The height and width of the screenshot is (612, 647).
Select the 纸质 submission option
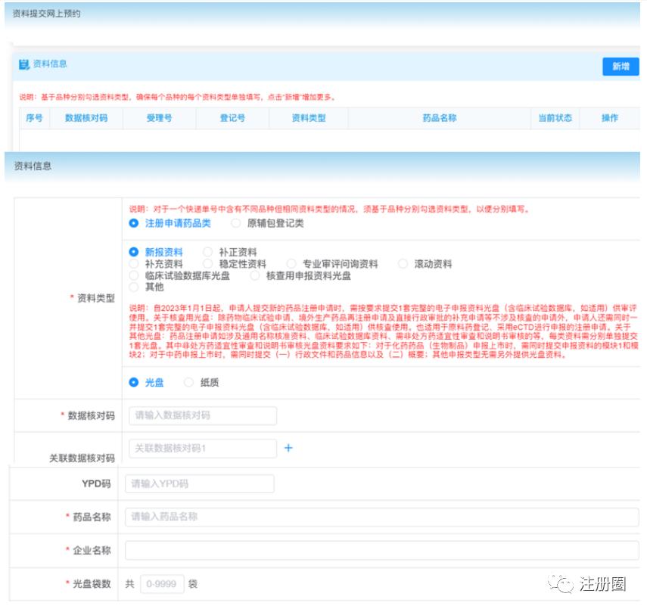click(x=186, y=381)
